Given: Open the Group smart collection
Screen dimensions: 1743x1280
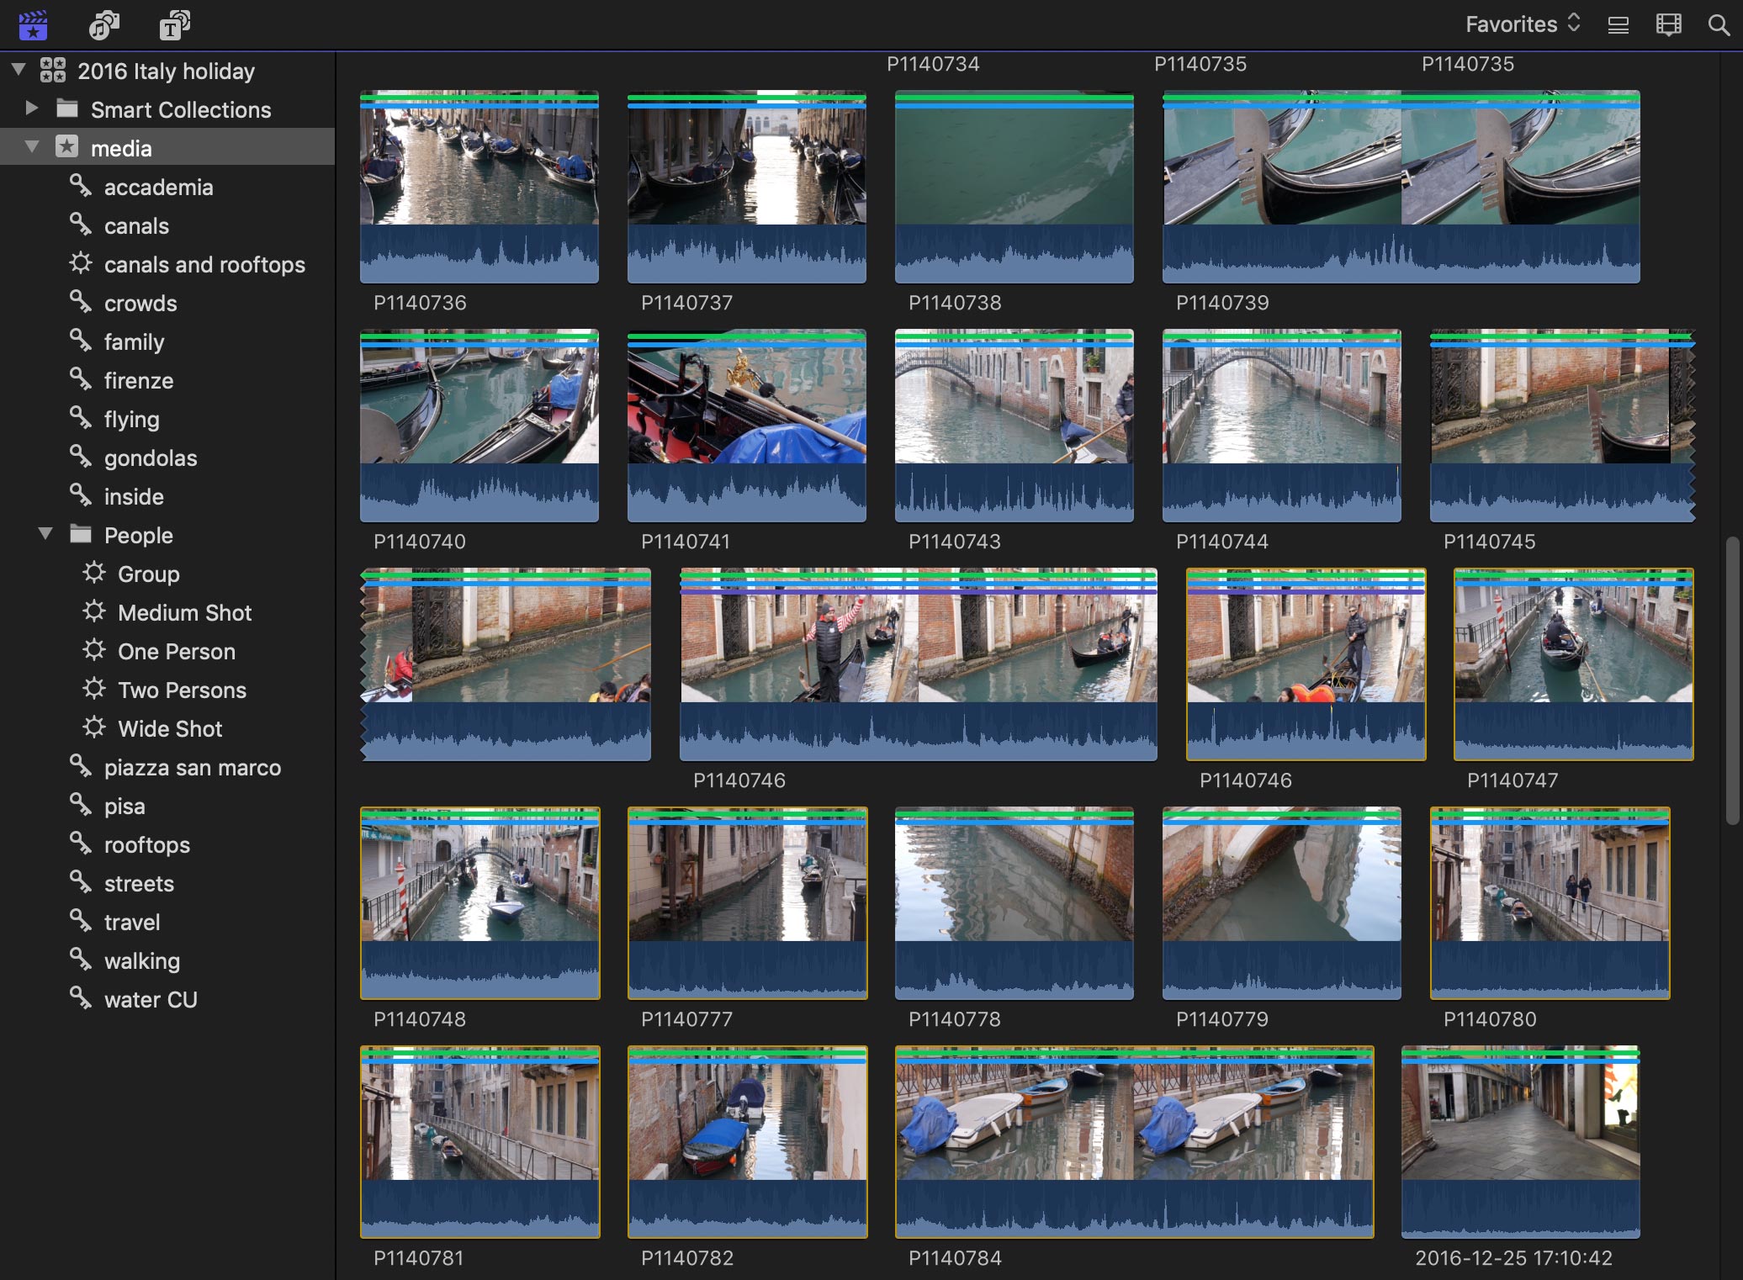Looking at the screenshot, I should coord(149,574).
